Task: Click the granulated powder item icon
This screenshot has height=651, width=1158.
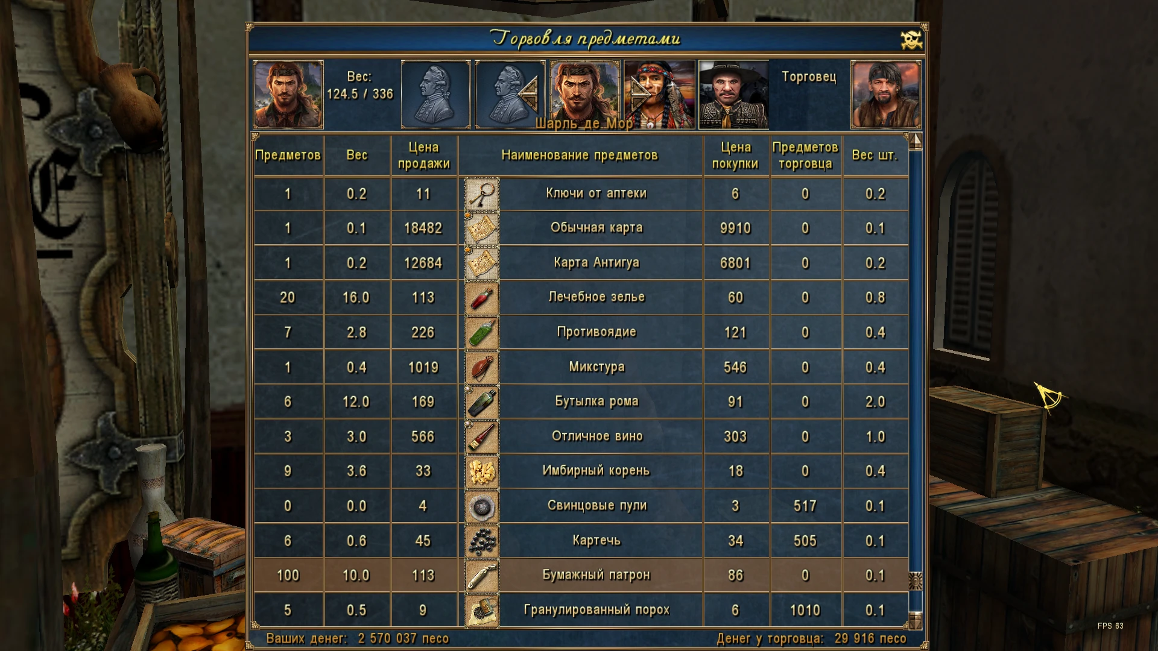Action: click(482, 610)
